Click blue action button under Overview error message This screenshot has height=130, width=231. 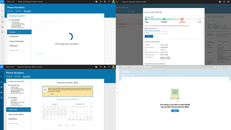coord(175,111)
